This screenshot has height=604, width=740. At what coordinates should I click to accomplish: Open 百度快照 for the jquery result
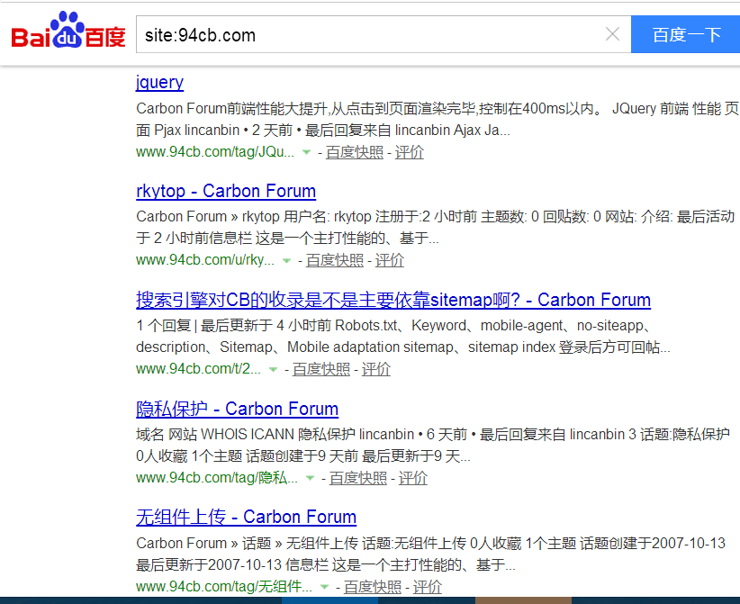[x=355, y=152]
